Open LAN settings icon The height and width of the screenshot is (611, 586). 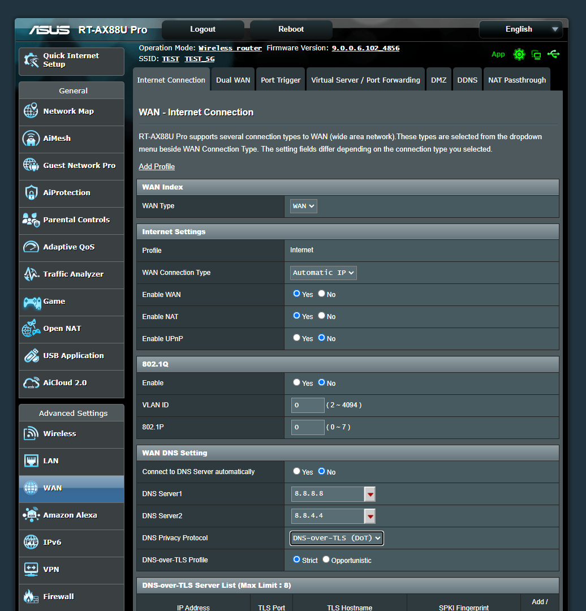[31, 461]
